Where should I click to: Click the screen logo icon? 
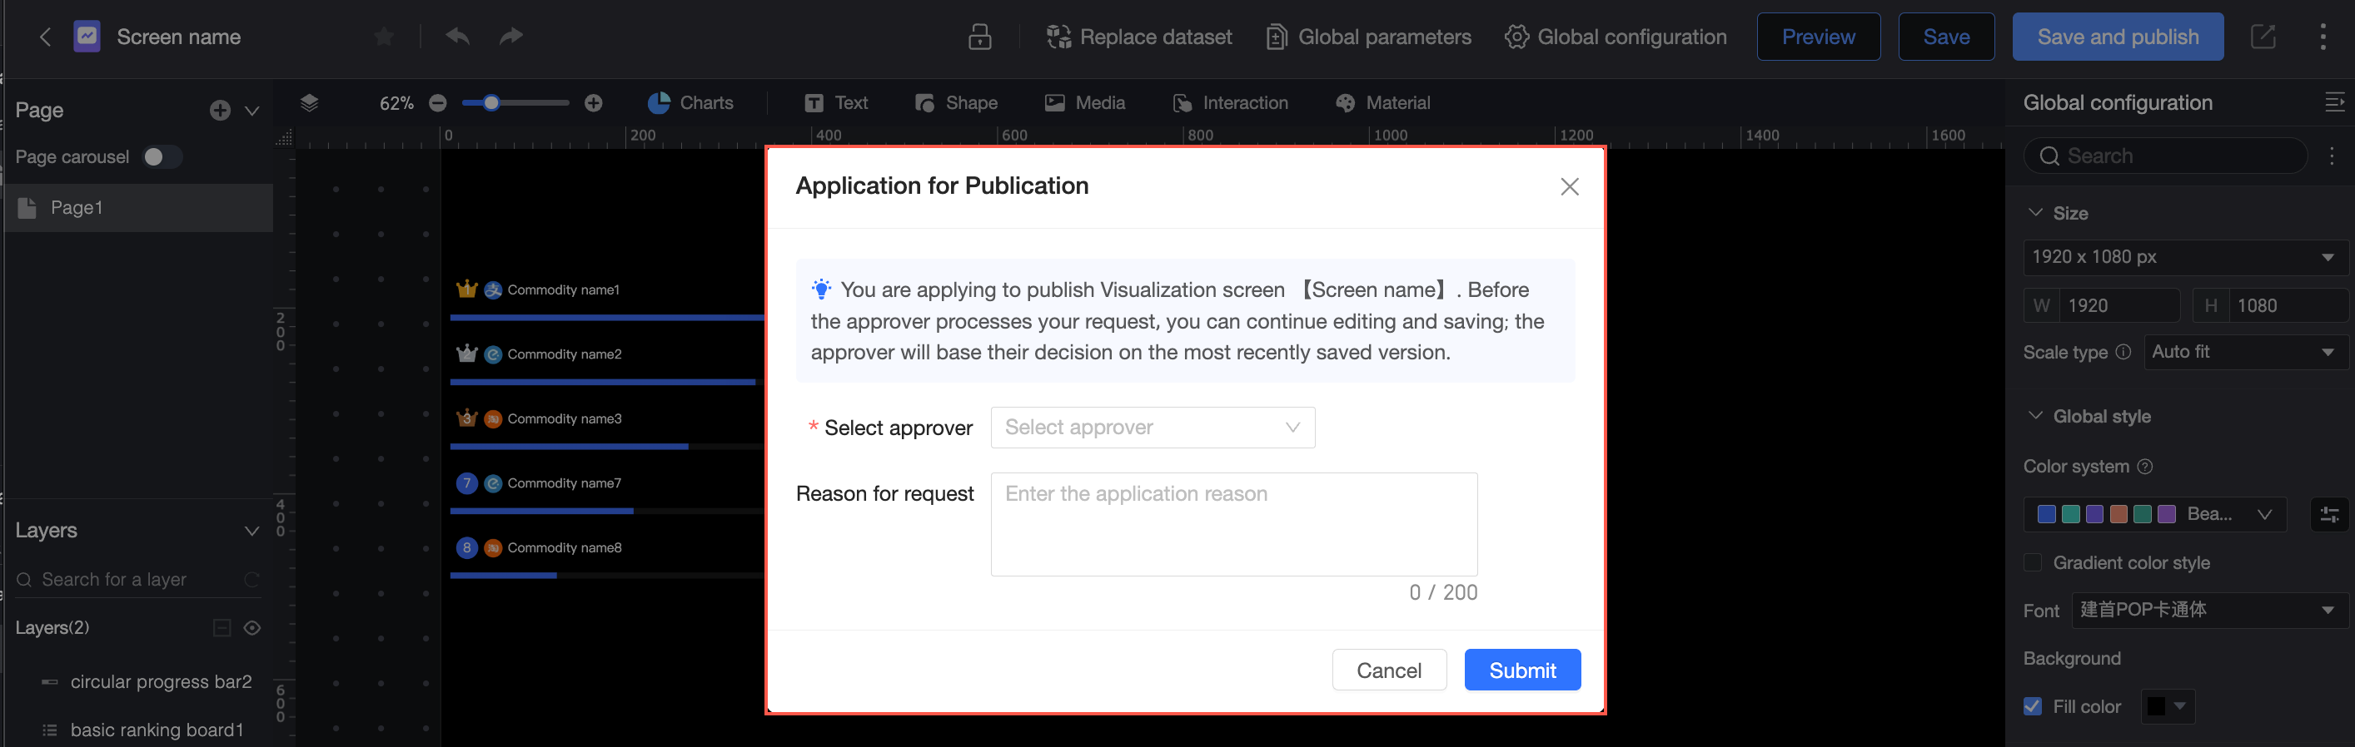point(87,37)
